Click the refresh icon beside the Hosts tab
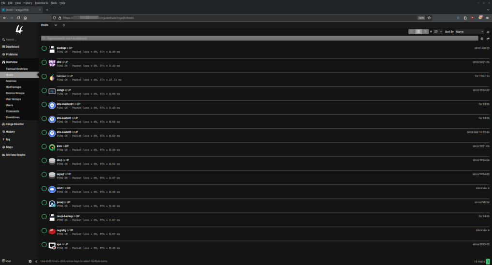Screen dimensions: 492x265 coord(64,25)
